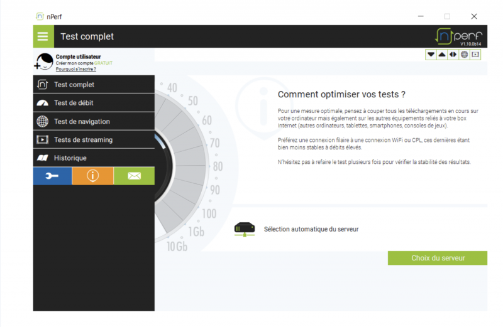Screen dimensions: 503x327
Task: Open settings with the blue wrench button
Action: coord(52,176)
